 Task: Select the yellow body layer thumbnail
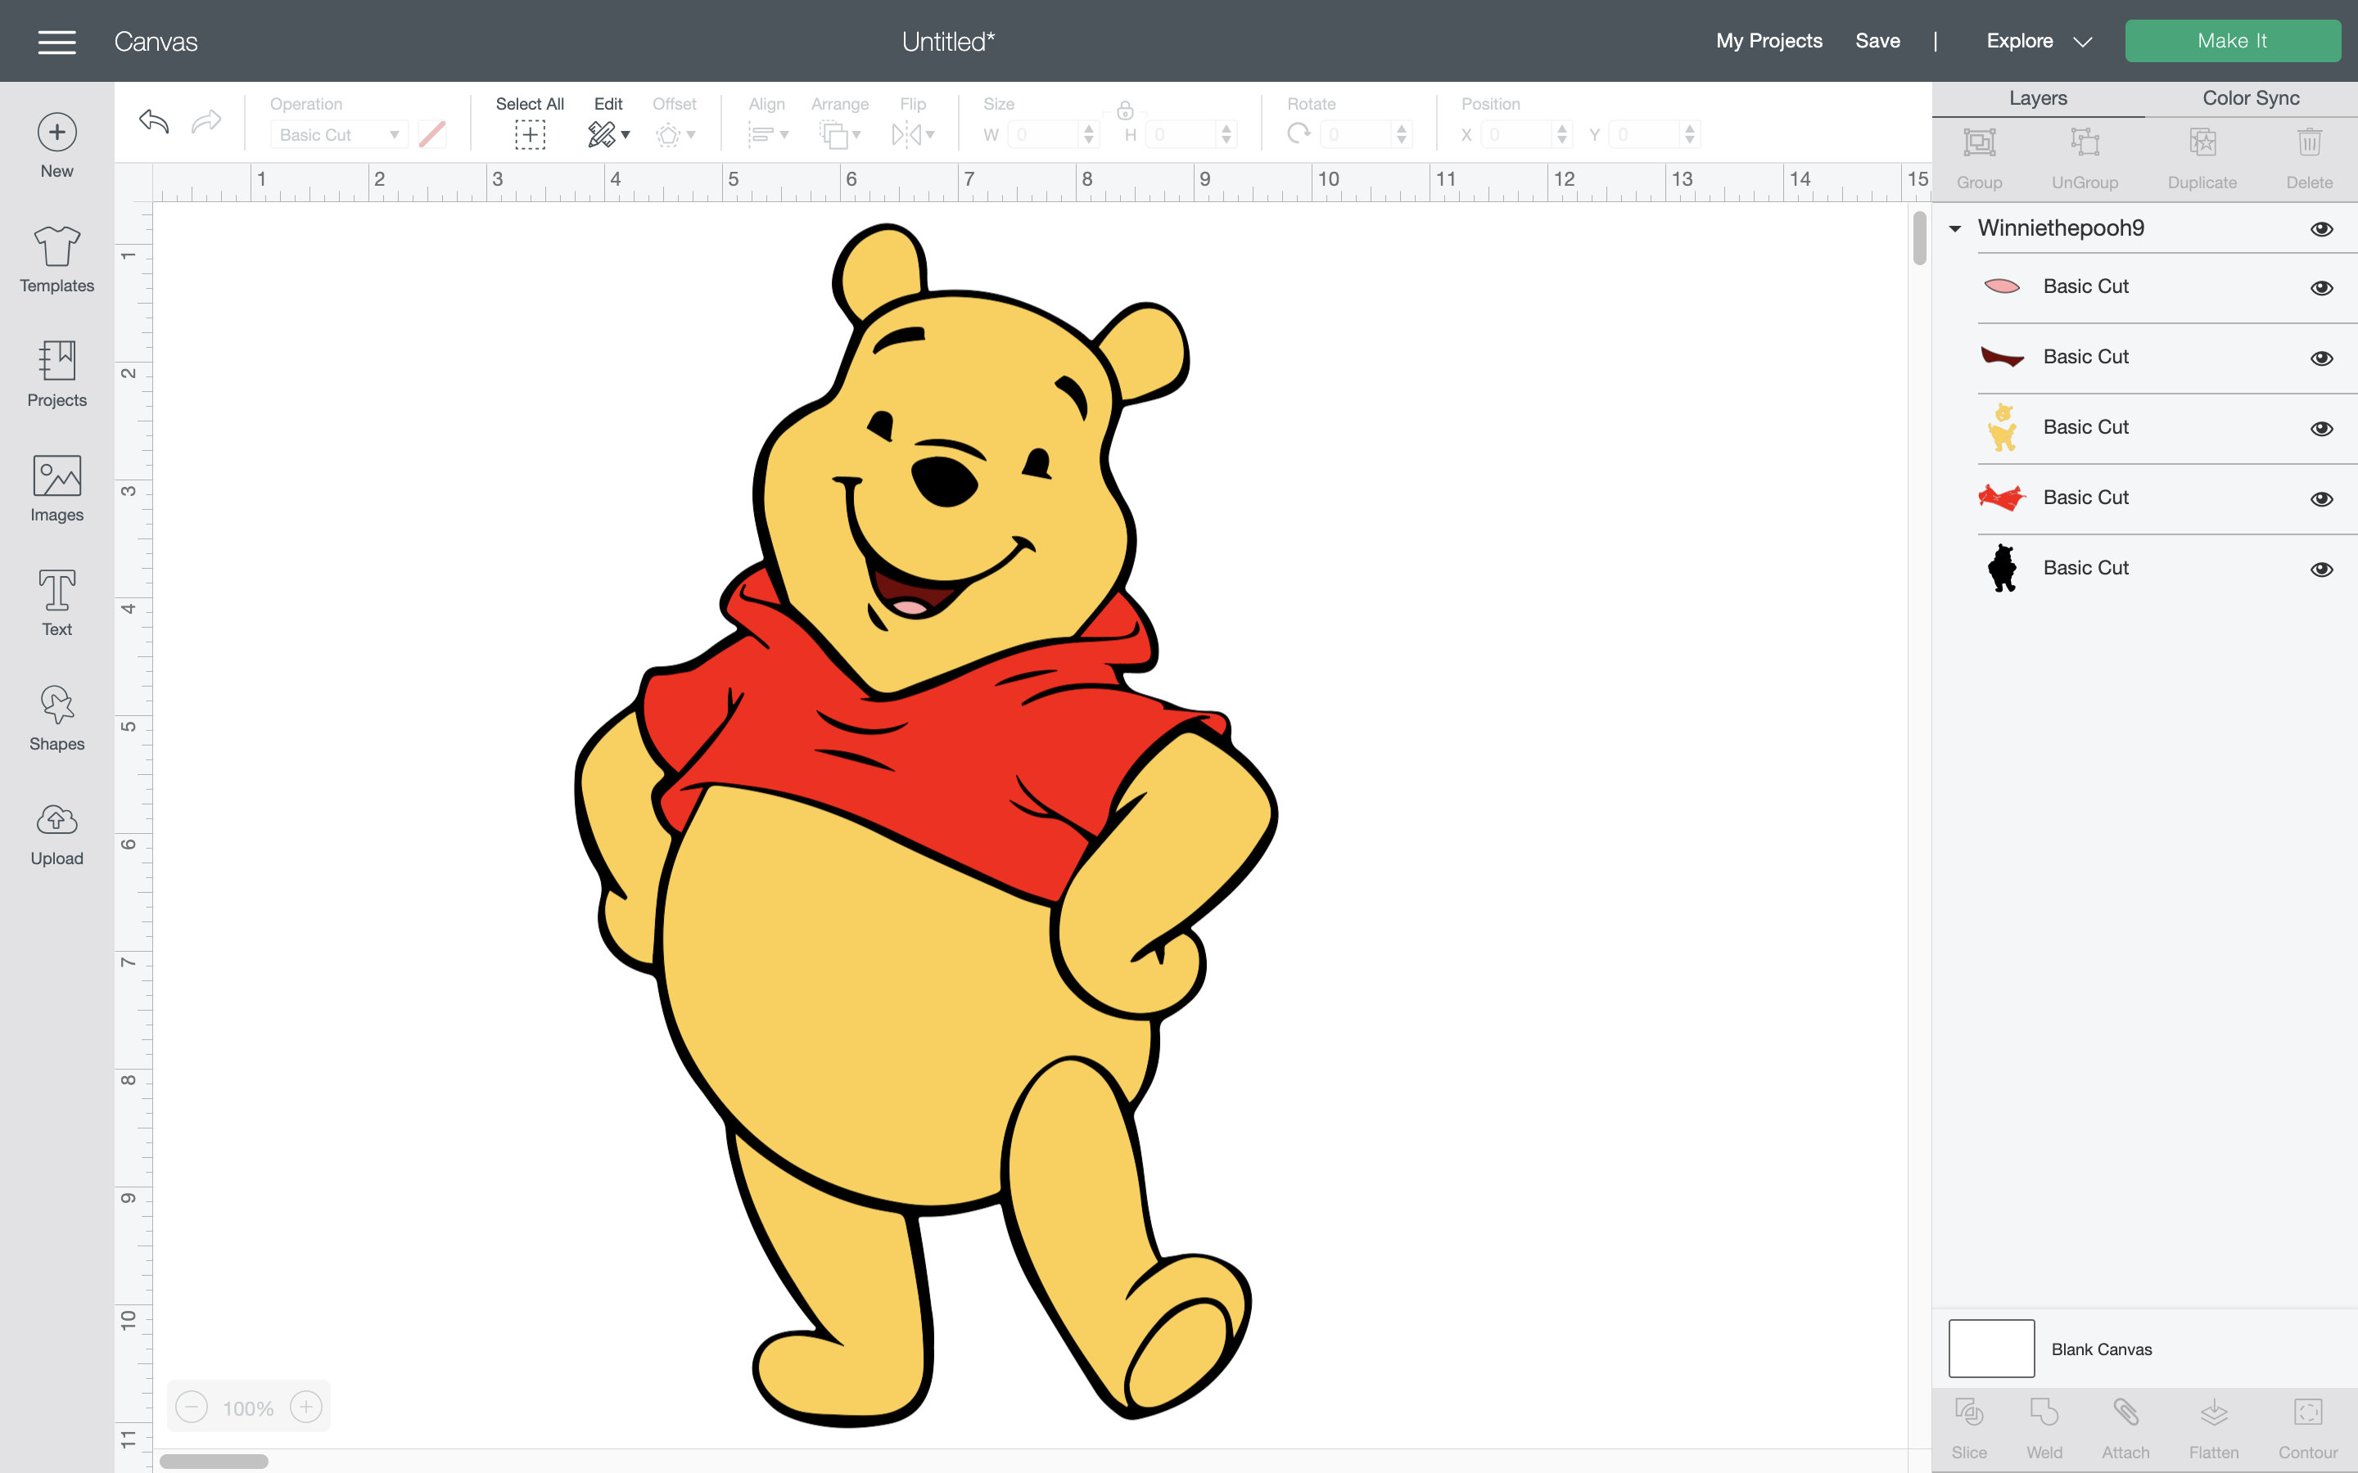[x=2003, y=428]
